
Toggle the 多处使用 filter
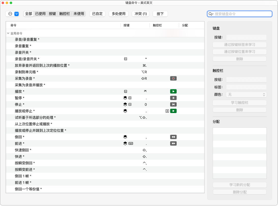(118, 14)
